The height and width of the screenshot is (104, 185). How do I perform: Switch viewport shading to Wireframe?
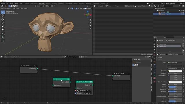(x=84, y=8)
